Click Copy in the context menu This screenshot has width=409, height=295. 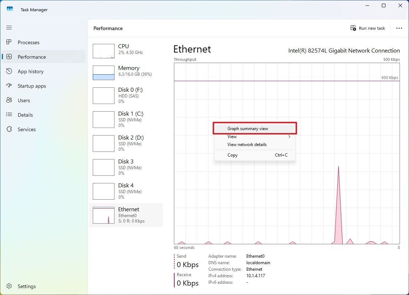point(232,155)
